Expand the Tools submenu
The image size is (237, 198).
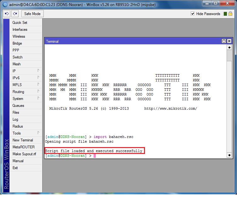(26, 133)
